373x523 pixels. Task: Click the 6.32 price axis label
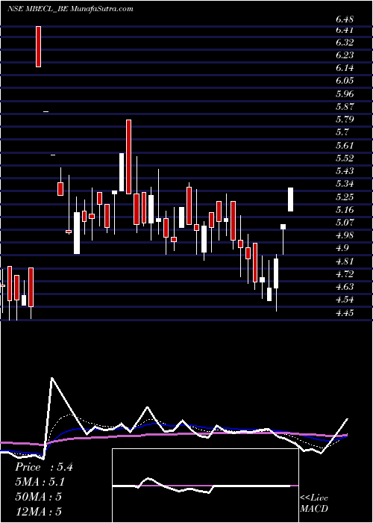pos(345,43)
